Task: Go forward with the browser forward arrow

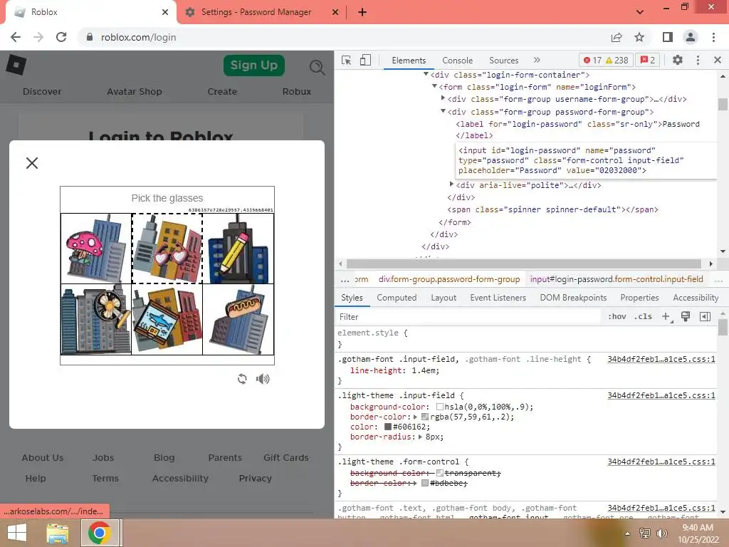Action: point(38,37)
